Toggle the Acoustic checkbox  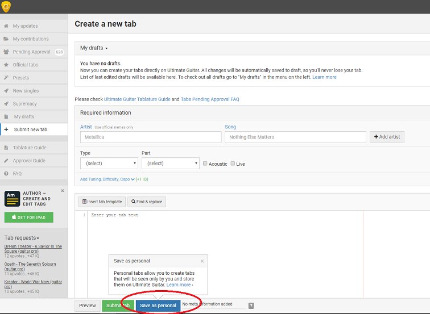(205, 164)
